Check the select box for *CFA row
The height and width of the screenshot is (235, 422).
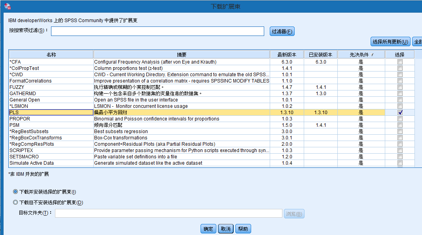click(400, 62)
